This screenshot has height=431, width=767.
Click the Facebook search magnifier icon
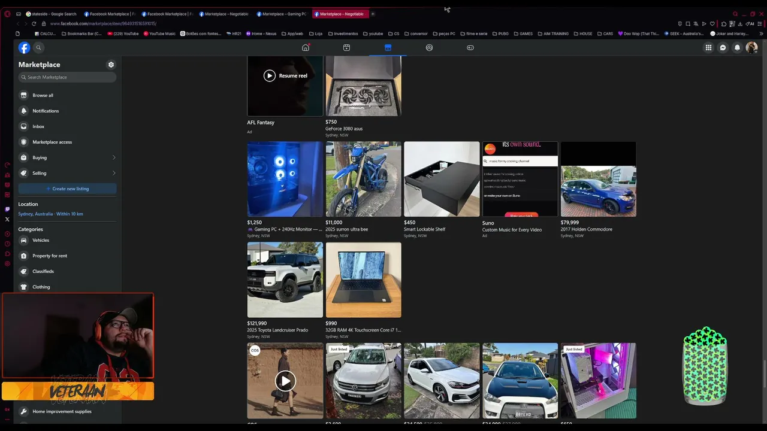[38, 48]
